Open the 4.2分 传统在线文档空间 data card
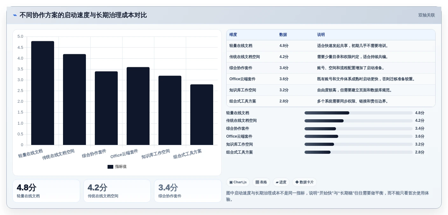Viewport: 448px width, 215px height. [117, 191]
